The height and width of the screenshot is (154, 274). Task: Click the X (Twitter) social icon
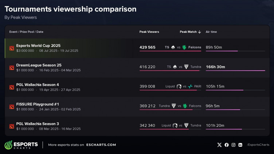point(219,145)
